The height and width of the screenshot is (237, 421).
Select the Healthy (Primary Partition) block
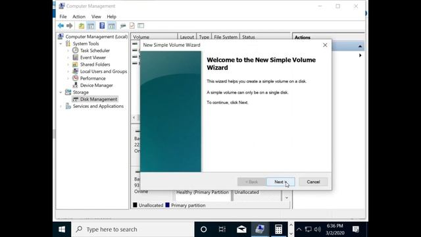pos(203,195)
